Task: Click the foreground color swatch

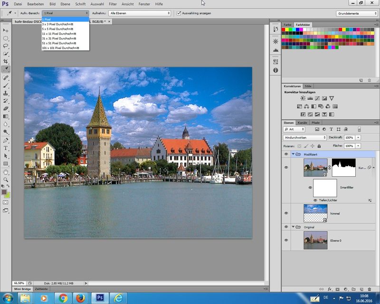Action: (4, 192)
